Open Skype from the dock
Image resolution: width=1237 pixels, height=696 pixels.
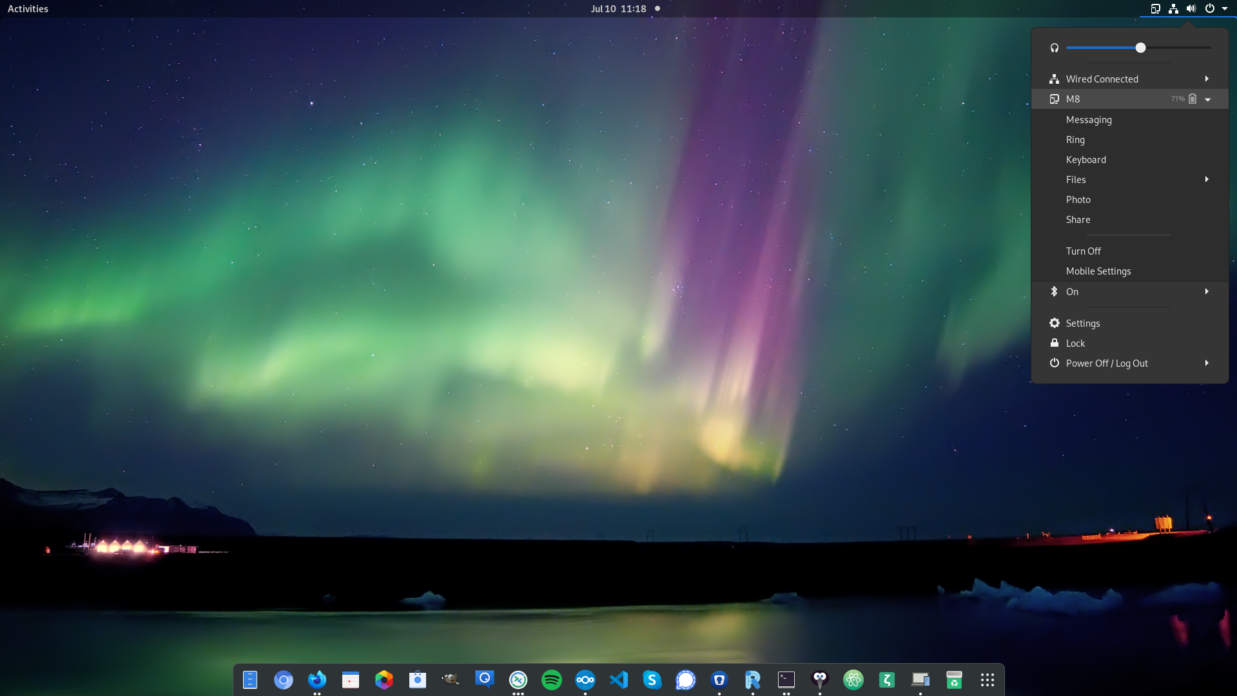click(652, 680)
